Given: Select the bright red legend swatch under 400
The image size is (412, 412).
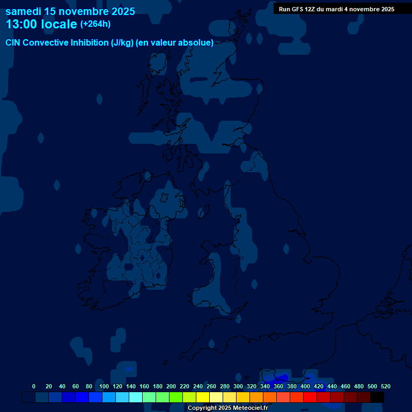Looking at the screenshot, I should (310, 398).
